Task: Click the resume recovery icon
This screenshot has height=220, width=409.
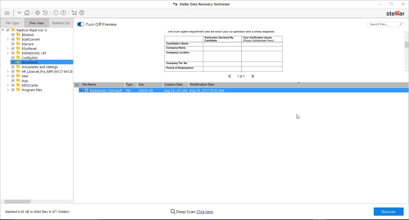Action: click(45, 13)
